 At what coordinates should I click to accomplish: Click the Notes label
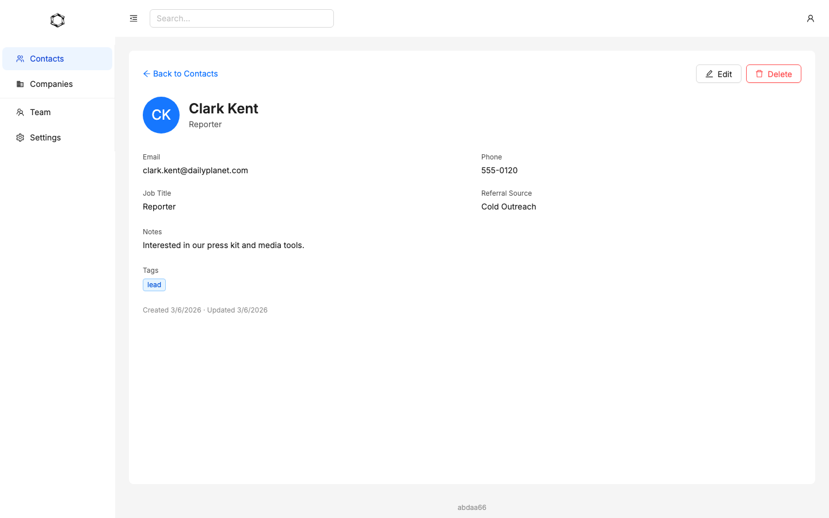click(152, 232)
